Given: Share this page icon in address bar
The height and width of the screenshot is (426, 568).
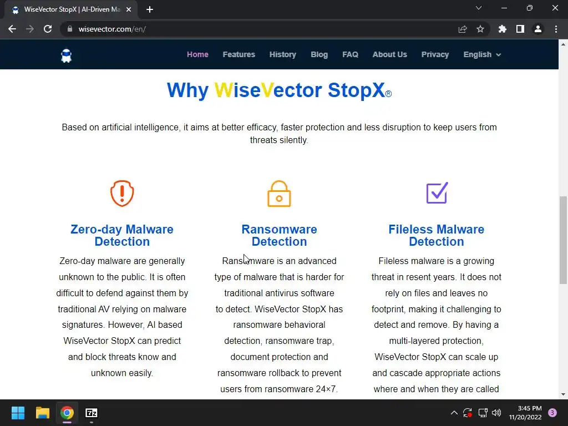Looking at the screenshot, I should tap(463, 29).
